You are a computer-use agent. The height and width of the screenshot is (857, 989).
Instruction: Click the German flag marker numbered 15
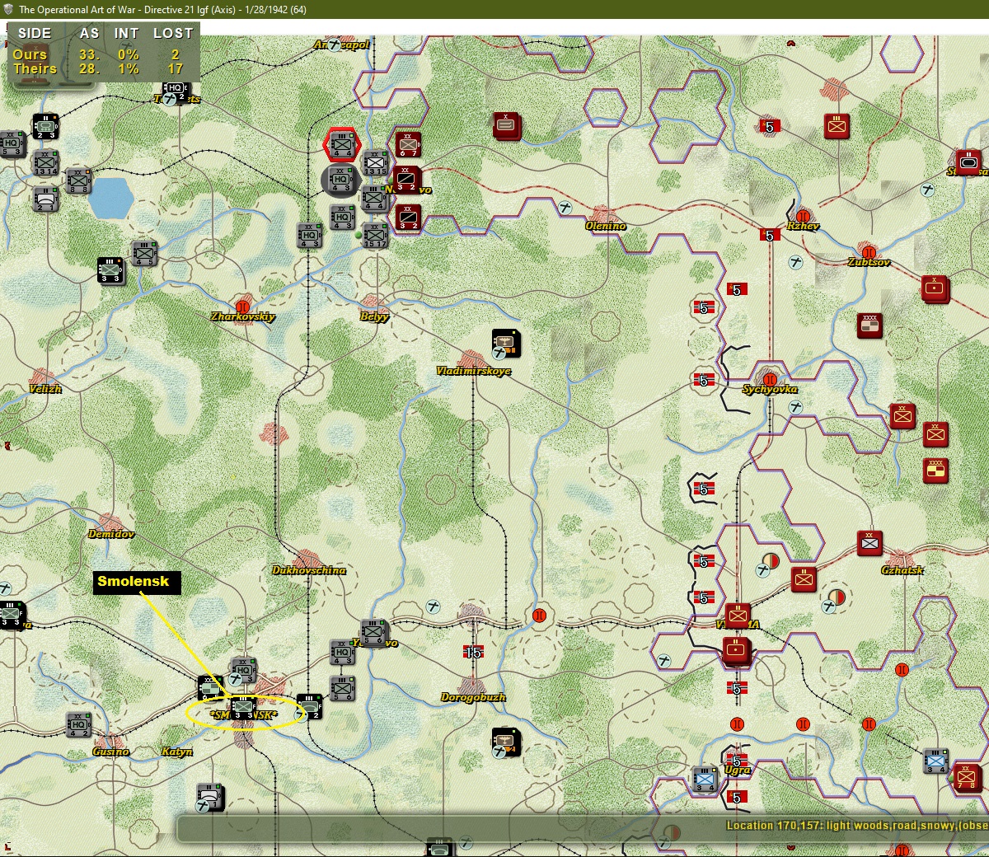(472, 652)
